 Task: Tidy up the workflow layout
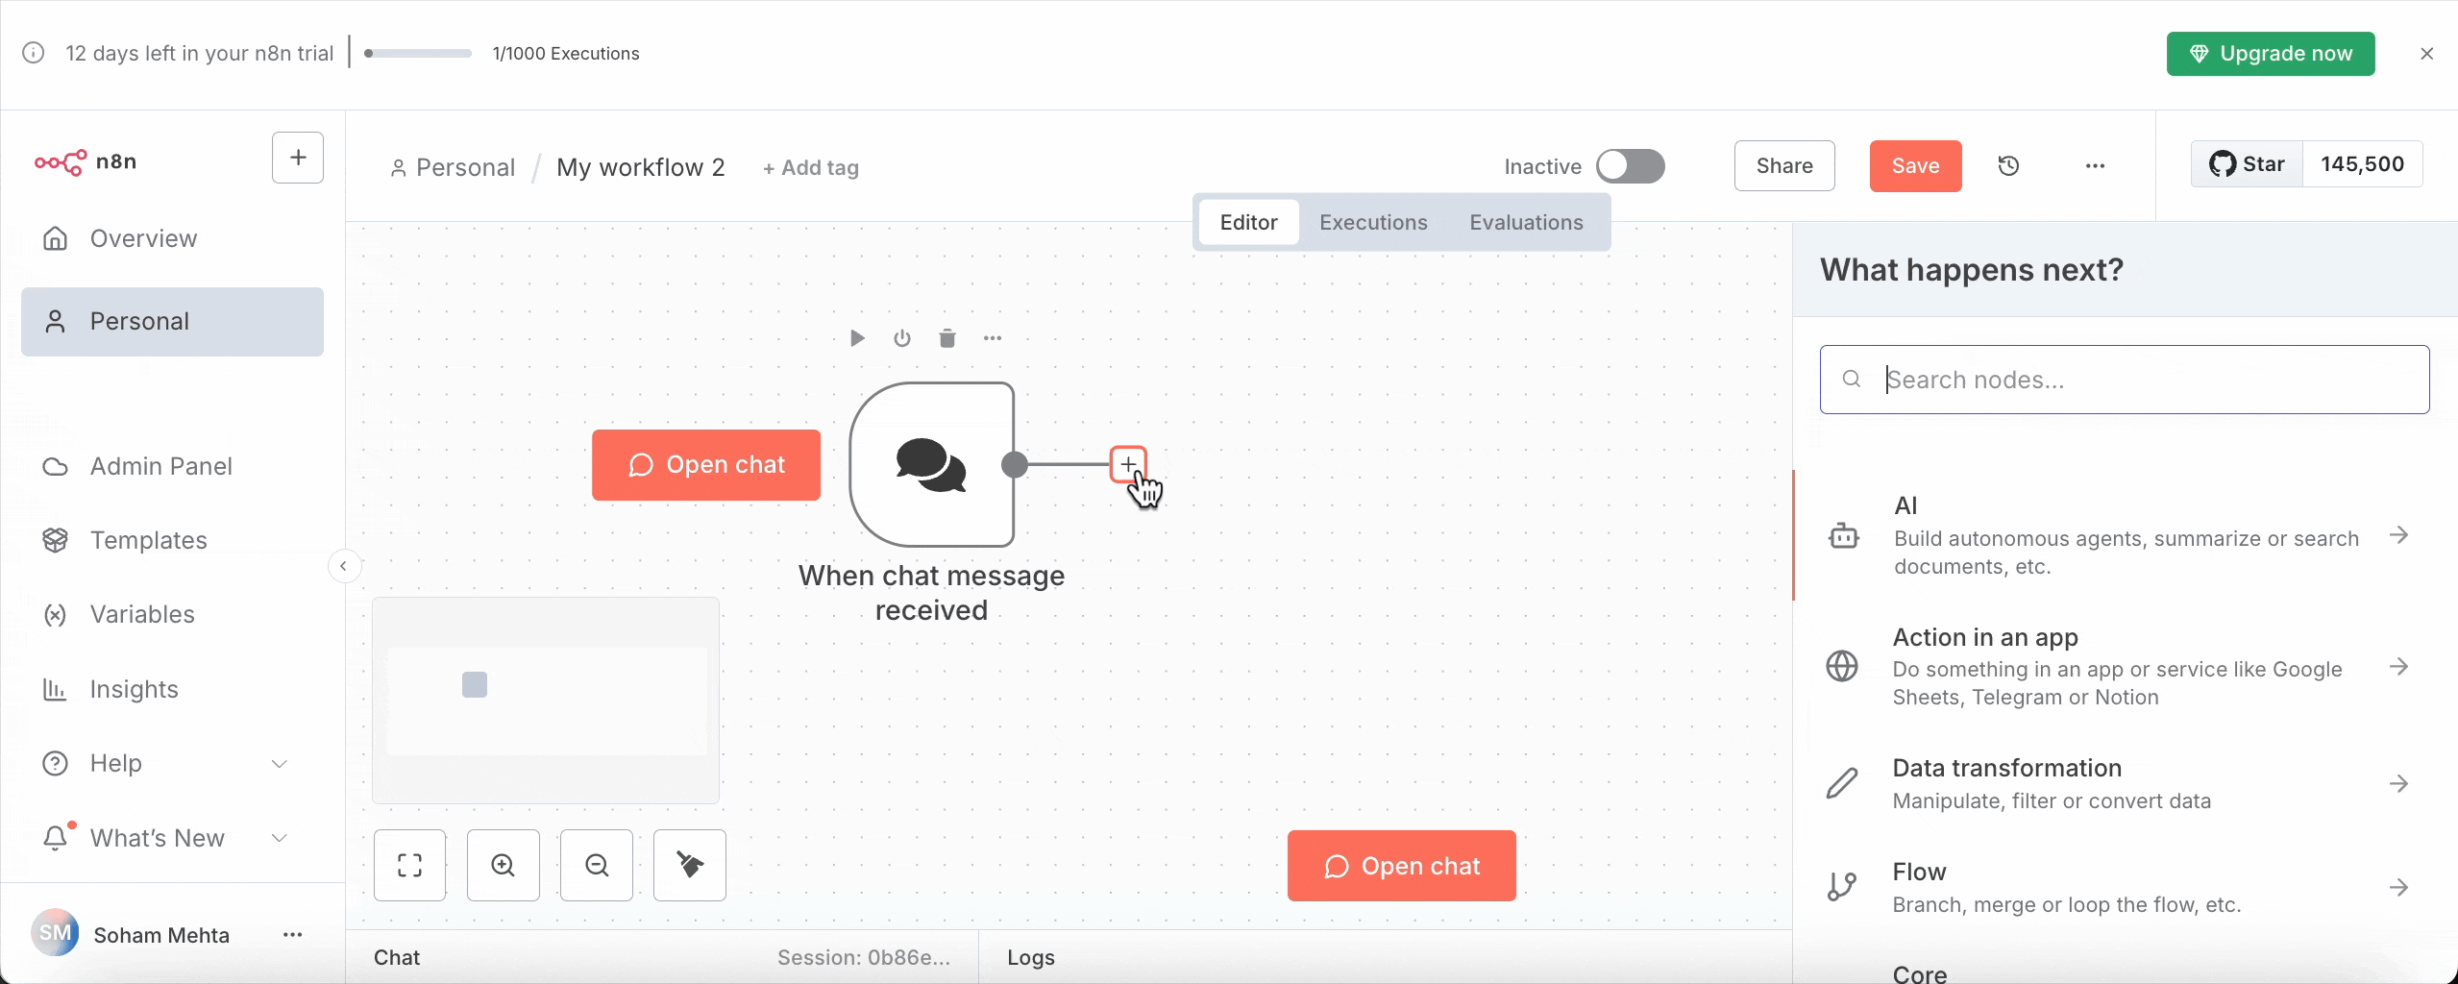689,865
